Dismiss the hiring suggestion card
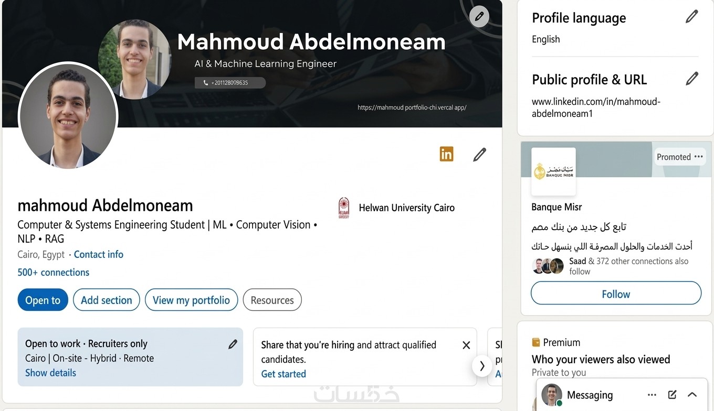714x411 pixels. [x=466, y=345]
